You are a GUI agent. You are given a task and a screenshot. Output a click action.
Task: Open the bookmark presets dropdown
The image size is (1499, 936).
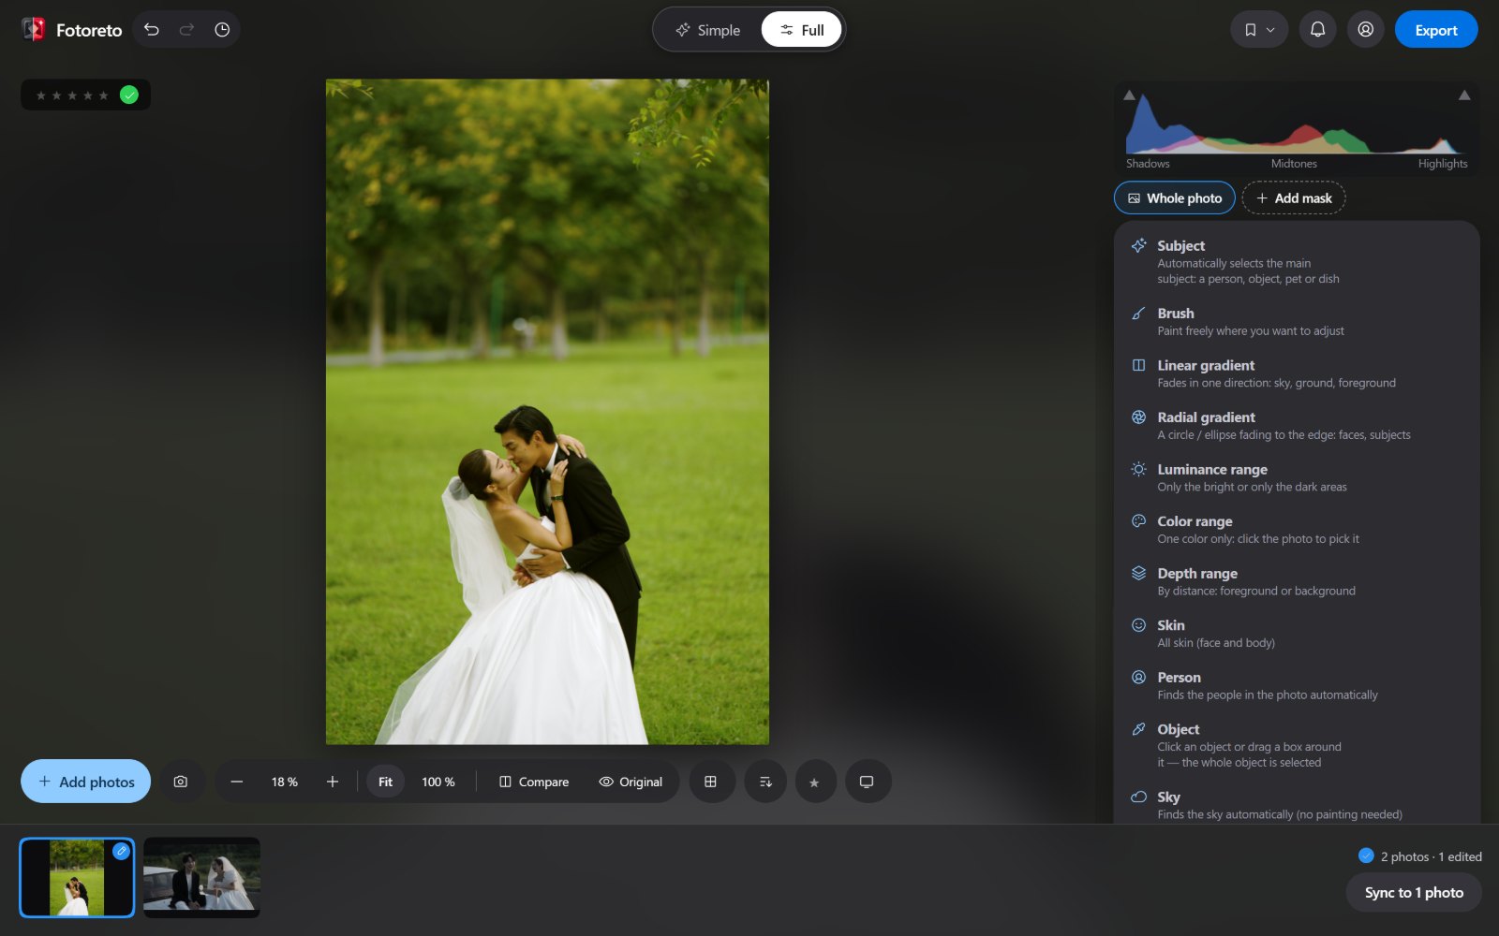[1259, 30]
